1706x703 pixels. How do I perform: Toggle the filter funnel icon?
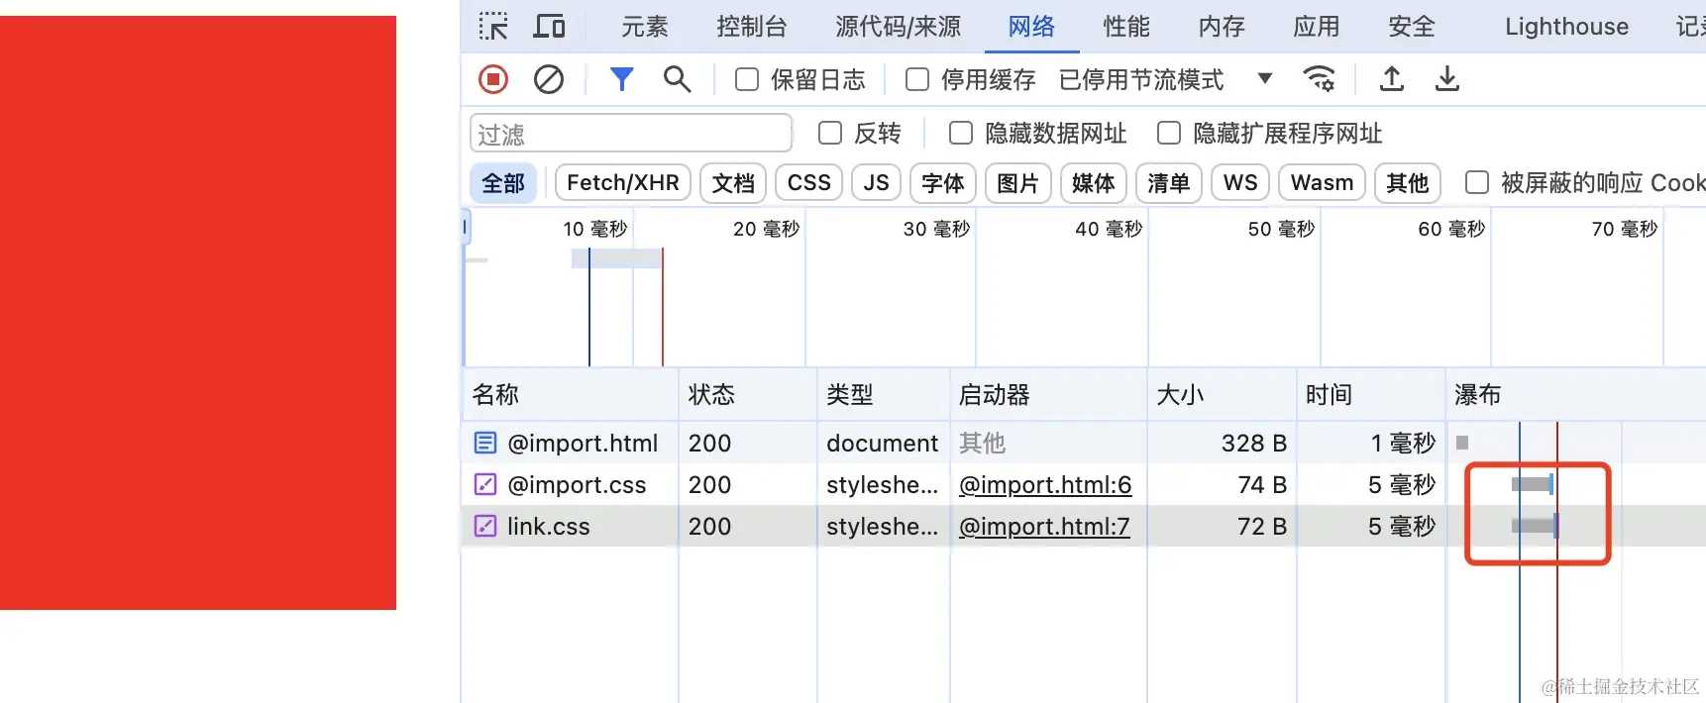pyautogui.click(x=621, y=79)
